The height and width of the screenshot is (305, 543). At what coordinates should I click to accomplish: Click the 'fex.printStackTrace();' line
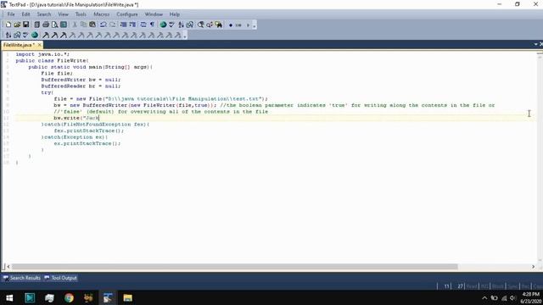(x=88, y=130)
